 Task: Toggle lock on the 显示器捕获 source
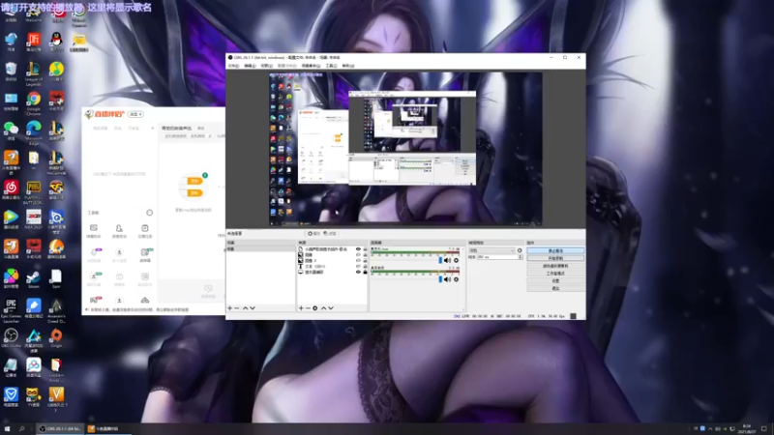366,272
